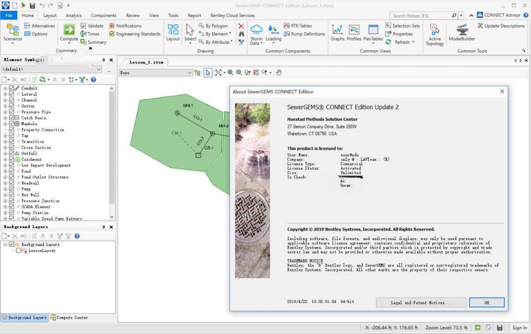
Task: Open Notifications window
Action: point(125,26)
